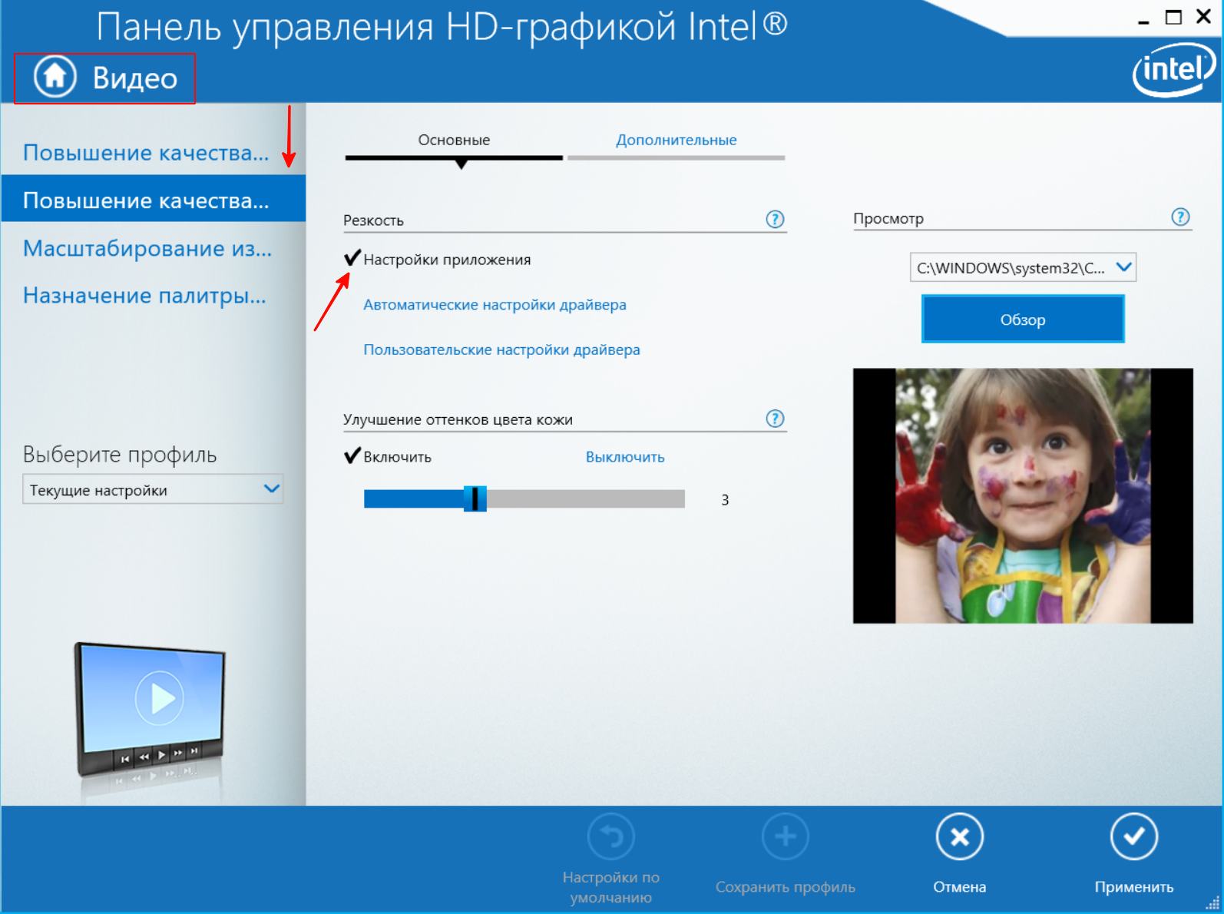Open help for Резкость section
Image resolution: width=1224 pixels, height=914 pixels.
click(x=775, y=220)
